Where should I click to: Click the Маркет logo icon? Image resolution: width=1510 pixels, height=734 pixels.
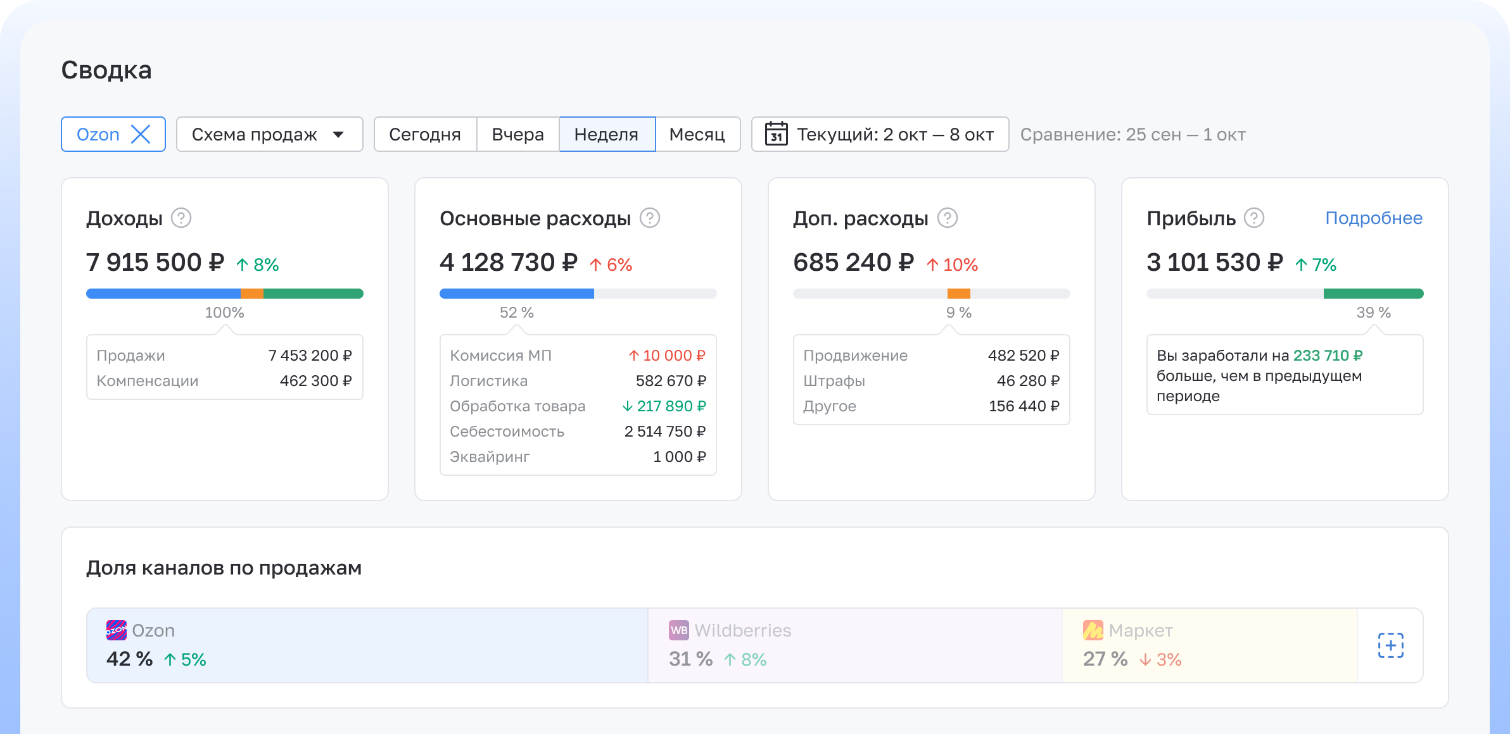point(1093,630)
